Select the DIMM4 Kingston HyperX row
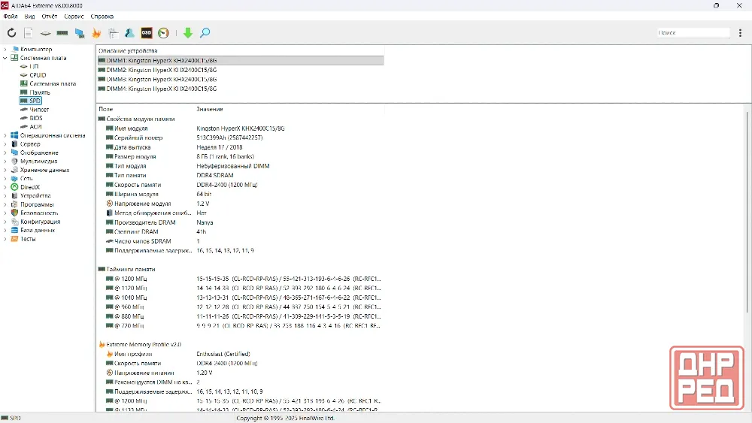Image resolution: width=752 pixels, height=423 pixels. coord(241,89)
